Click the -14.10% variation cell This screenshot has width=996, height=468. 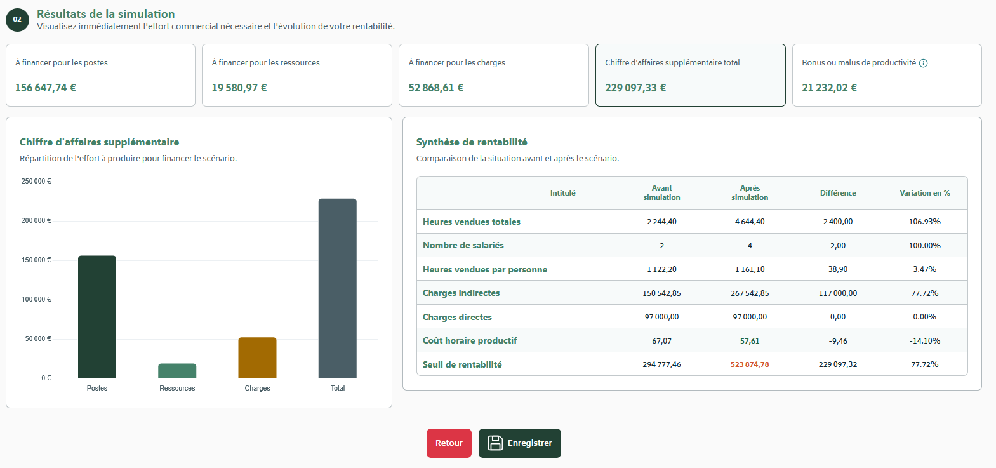pyautogui.click(x=924, y=341)
